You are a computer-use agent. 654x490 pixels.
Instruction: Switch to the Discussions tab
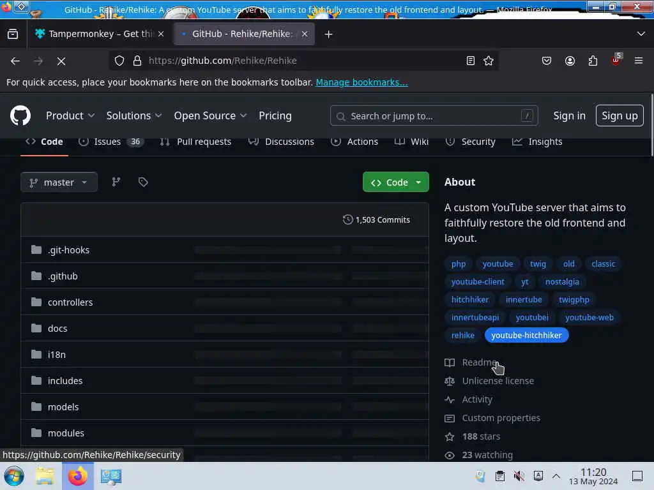click(281, 142)
